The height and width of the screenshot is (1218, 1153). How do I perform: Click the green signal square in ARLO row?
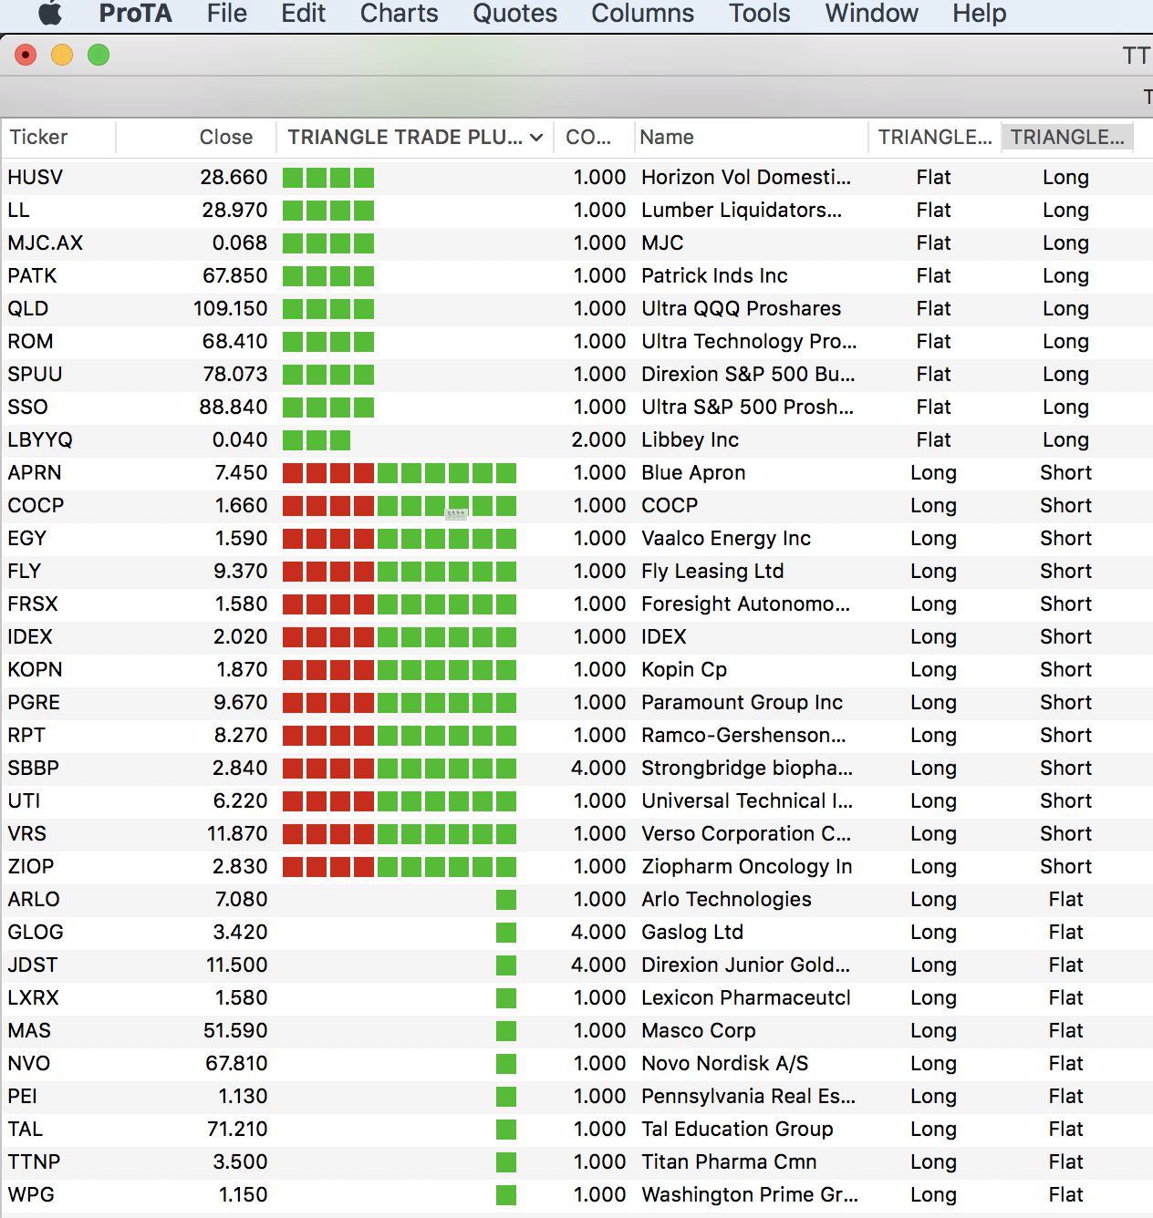click(x=506, y=900)
